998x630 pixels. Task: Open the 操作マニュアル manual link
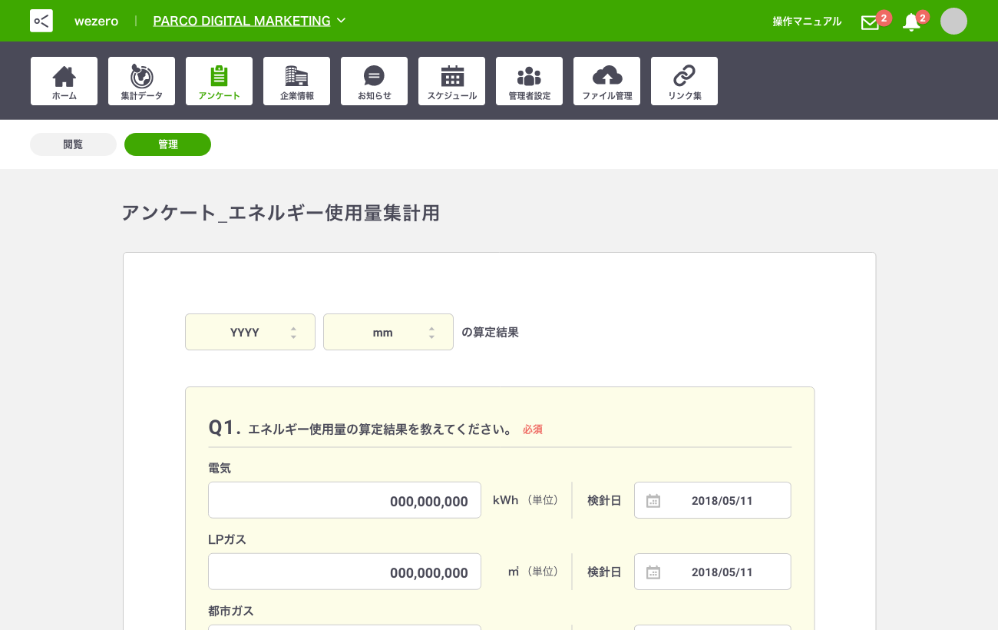coord(807,22)
